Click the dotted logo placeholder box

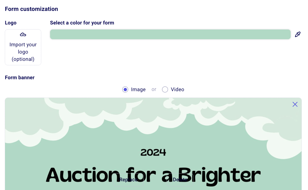23,47
